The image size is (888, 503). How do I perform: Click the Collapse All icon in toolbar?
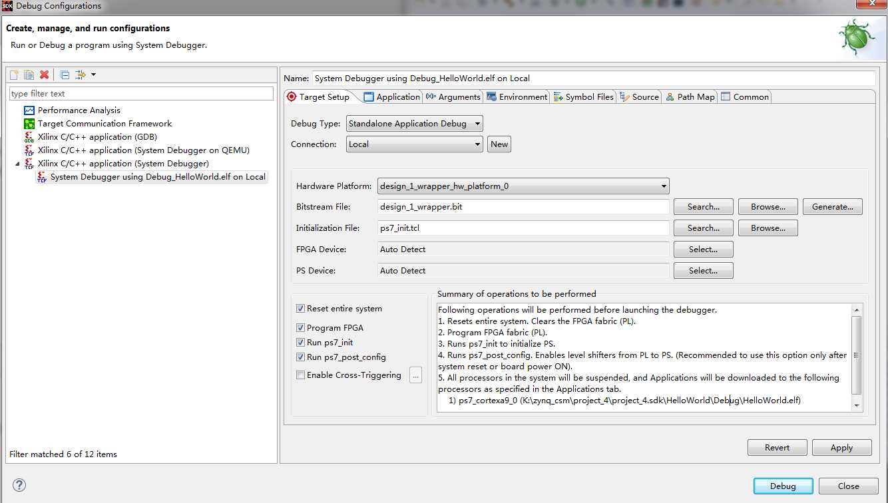pos(65,75)
